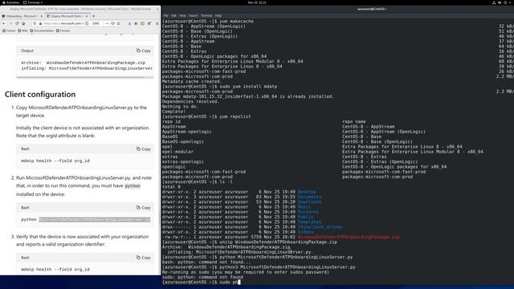Open Firefox hamburger menu

tap(157, 23)
